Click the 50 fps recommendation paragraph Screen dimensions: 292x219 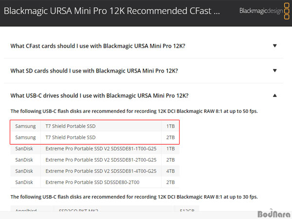[134, 111]
